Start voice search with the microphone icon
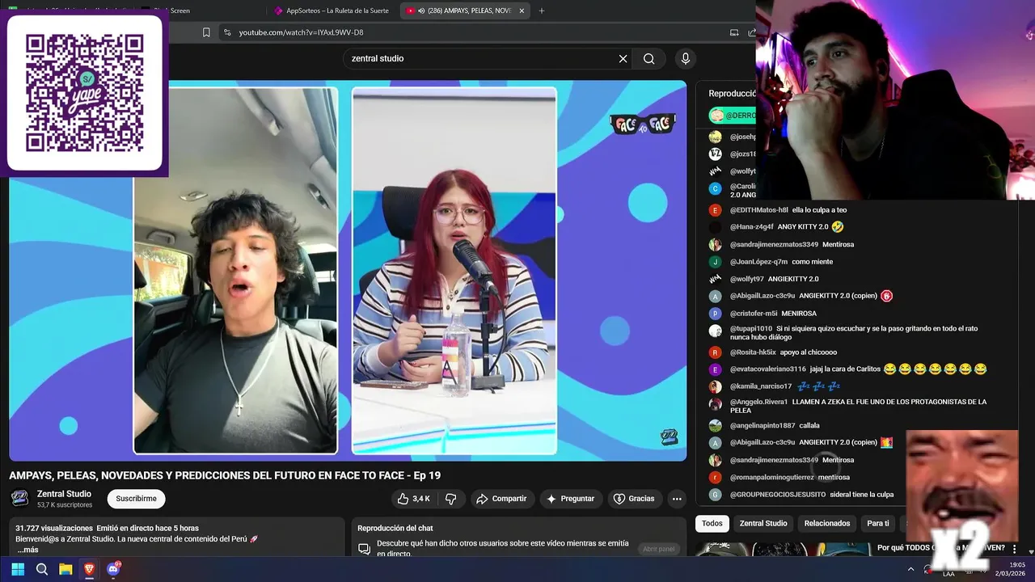This screenshot has width=1035, height=582. pyautogui.click(x=686, y=58)
